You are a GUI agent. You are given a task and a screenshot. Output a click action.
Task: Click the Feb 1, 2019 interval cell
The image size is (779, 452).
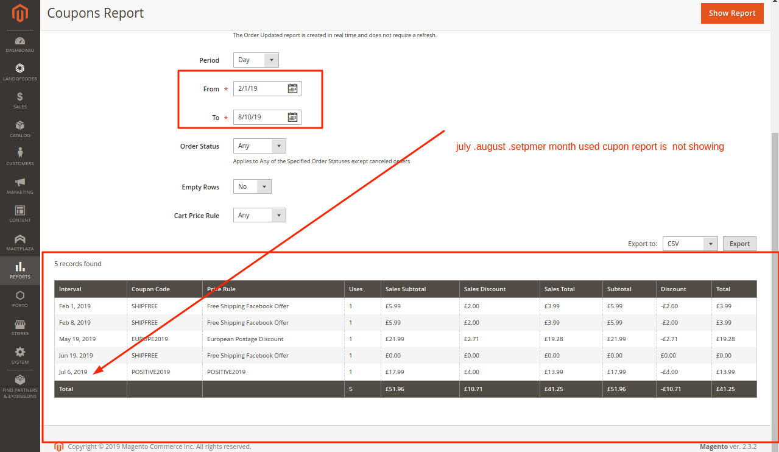coord(90,306)
